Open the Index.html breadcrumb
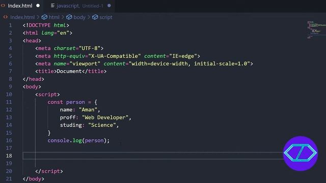The height and width of the screenshot is (183, 326). 22,17
